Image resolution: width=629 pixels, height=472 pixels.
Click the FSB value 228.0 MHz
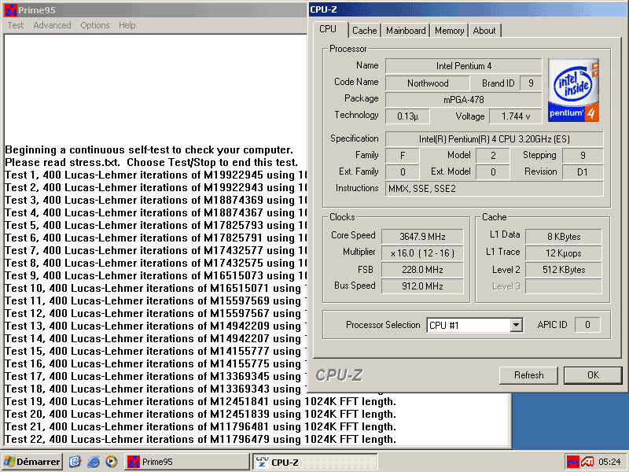click(422, 270)
